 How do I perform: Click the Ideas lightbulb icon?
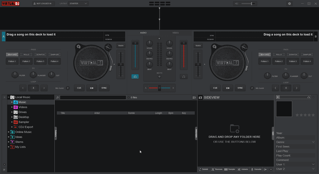(12, 137)
